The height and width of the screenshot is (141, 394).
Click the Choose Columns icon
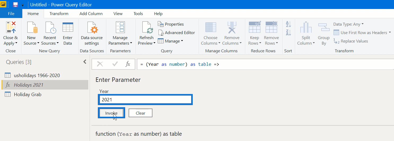(211, 27)
